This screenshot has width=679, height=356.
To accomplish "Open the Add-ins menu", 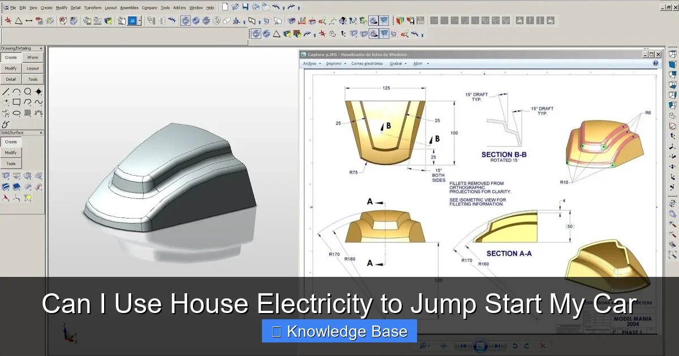I will click(x=179, y=8).
